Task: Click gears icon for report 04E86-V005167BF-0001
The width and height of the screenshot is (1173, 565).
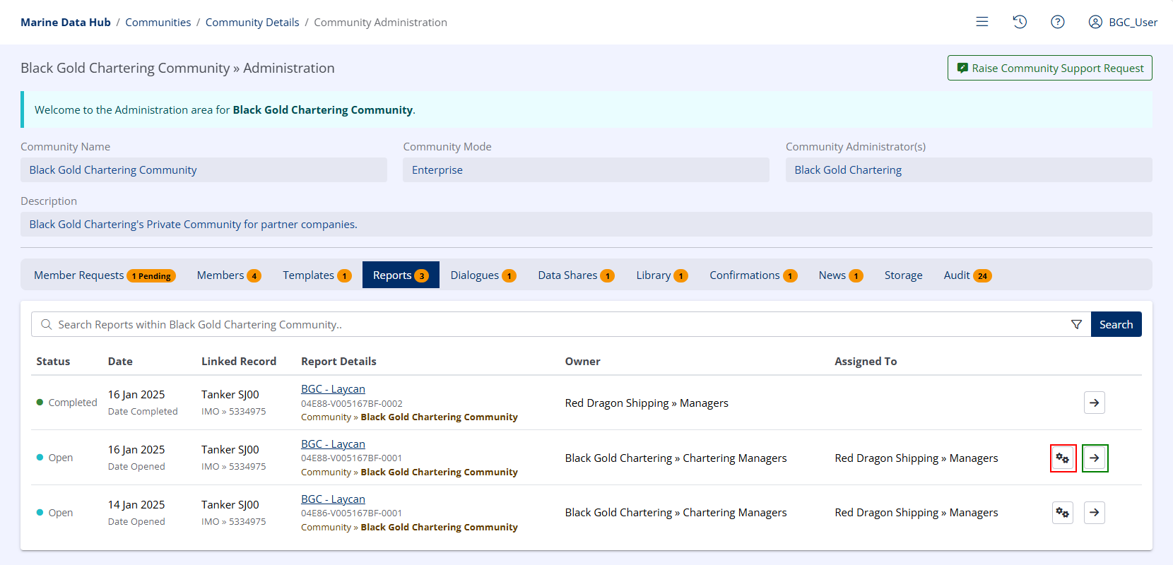Action: pos(1063,513)
